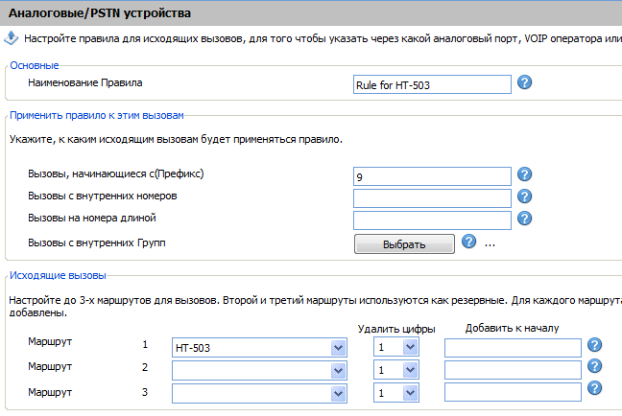Open Удалить цифры dropdown for Маршрут 3
This screenshot has height=416, width=622.
click(395, 393)
